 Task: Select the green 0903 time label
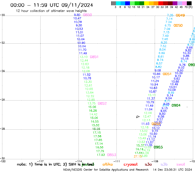158,147
